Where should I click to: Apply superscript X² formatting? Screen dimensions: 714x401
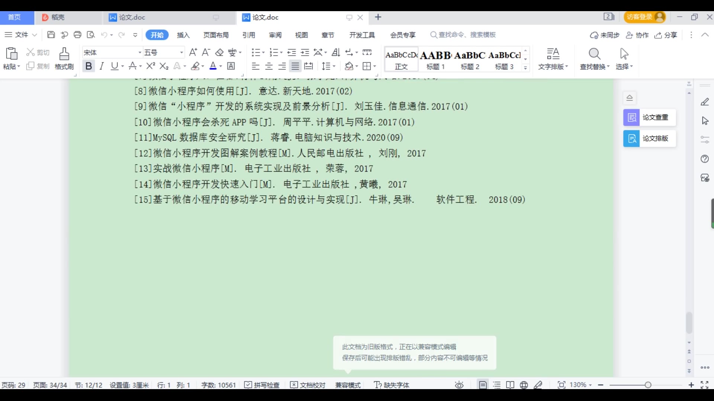pyautogui.click(x=151, y=66)
